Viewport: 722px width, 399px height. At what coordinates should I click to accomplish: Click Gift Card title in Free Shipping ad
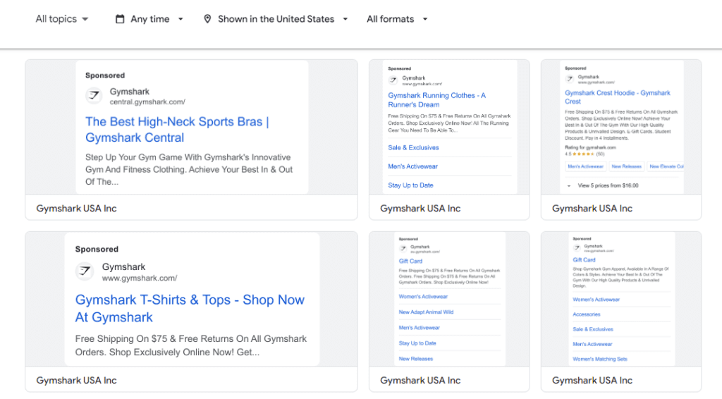point(410,261)
